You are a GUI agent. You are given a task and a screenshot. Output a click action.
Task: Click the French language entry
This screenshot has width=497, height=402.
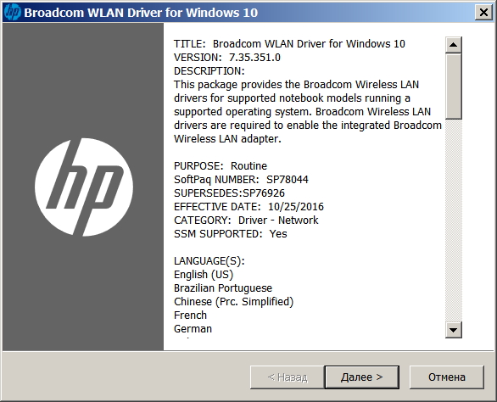coord(190,315)
